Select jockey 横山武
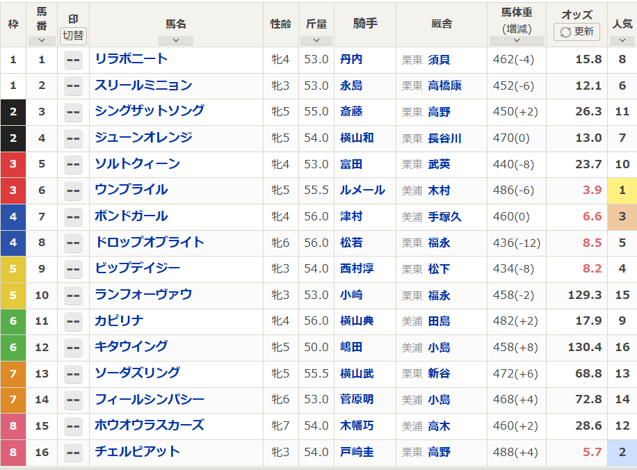This screenshot has width=637, height=470. (356, 375)
